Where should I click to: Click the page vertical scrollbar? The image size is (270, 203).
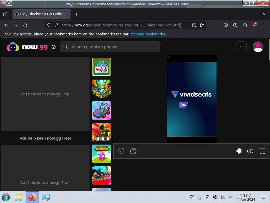pyautogui.click(x=269, y=50)
